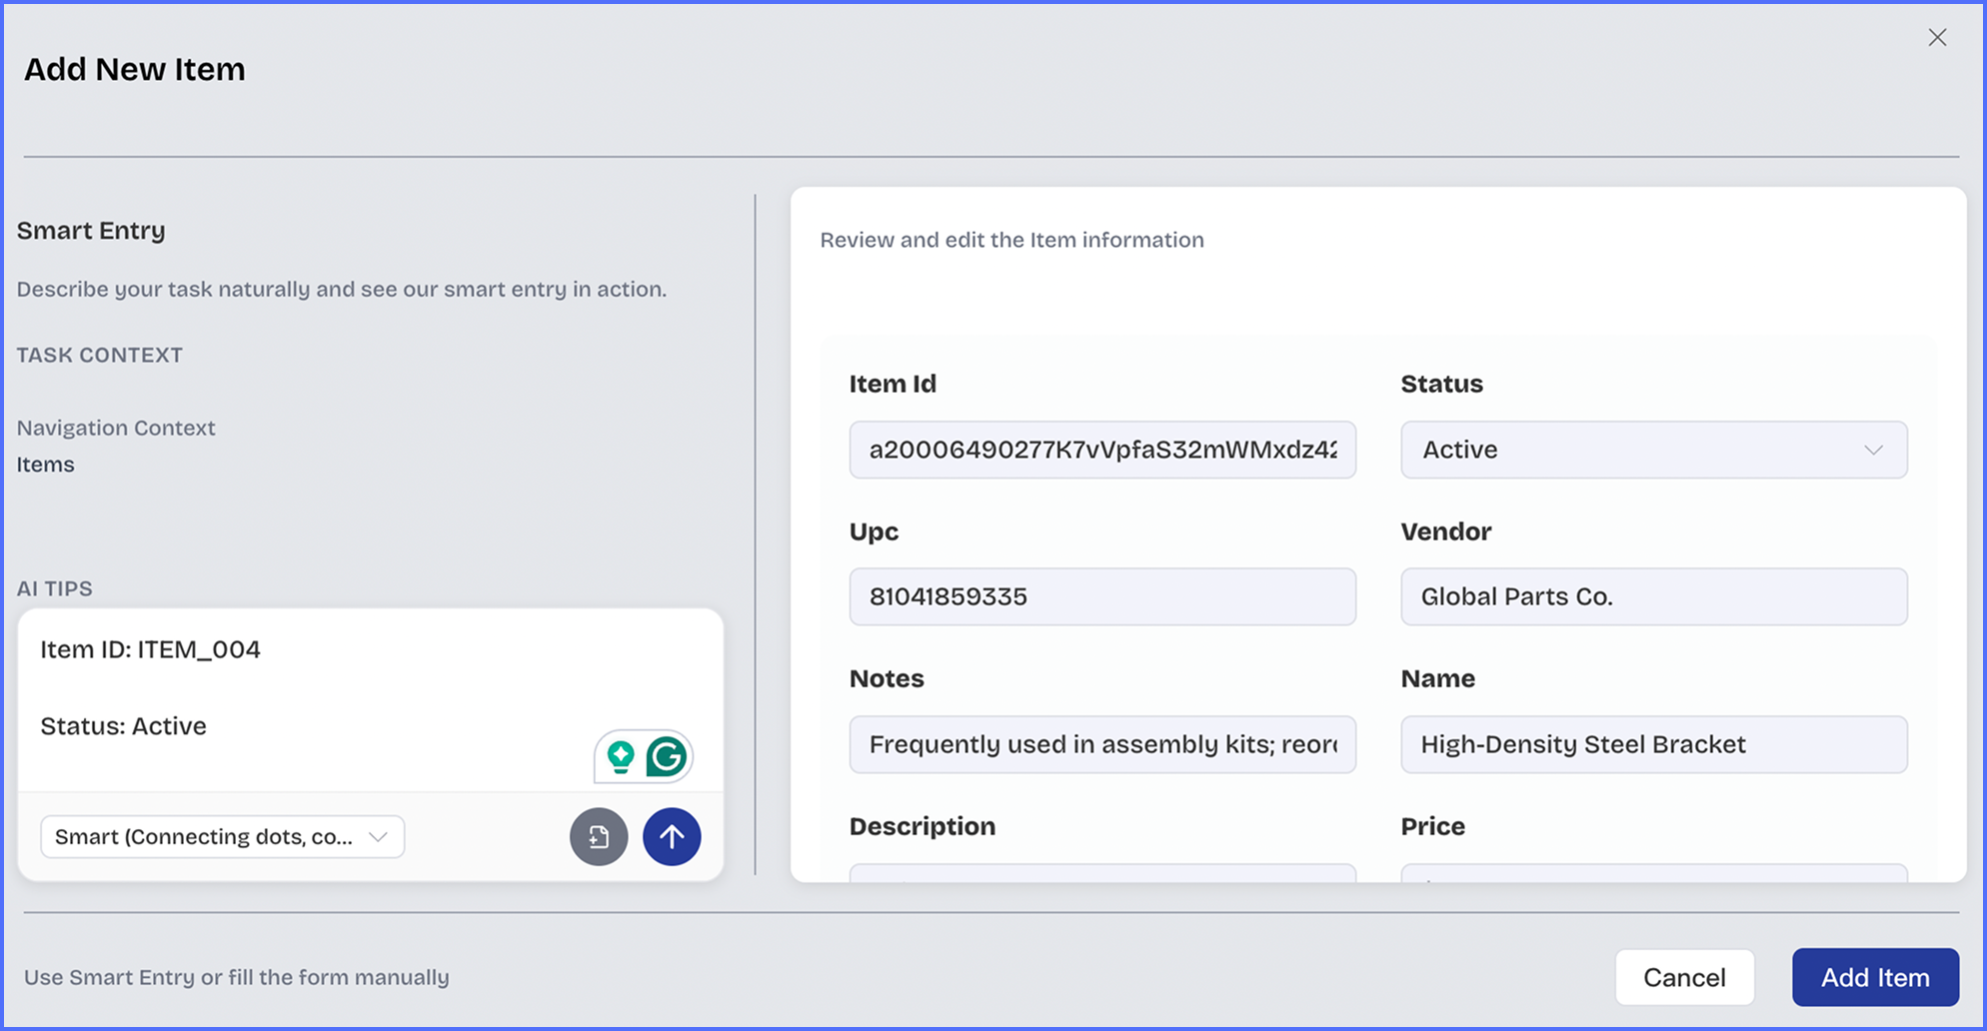1987x1031 pixels.
Task: Edit the Name field High-Density Steel Bracket
Action: pyautogui.click(x=1653, y=744)
